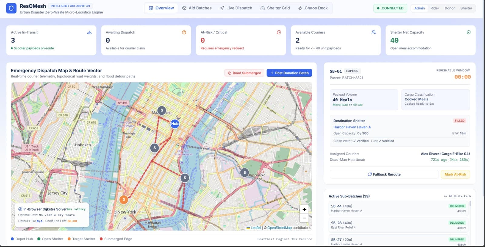Open the Overview tab
This screenshot has width=485, height=247.
click(x=161, y=8)
